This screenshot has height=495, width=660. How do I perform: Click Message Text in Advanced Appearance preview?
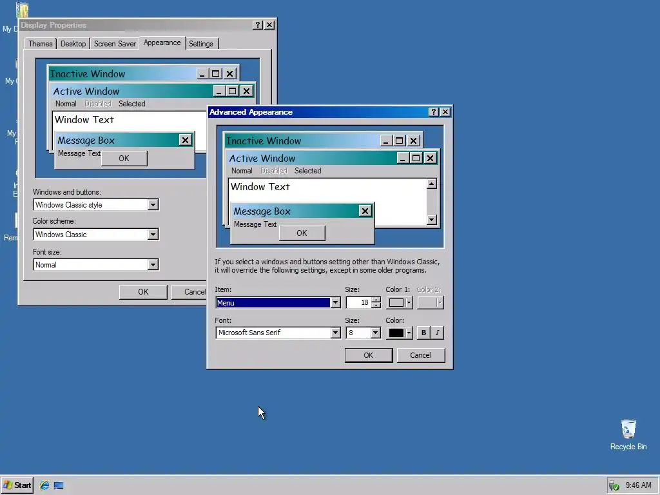click(255, 224)
